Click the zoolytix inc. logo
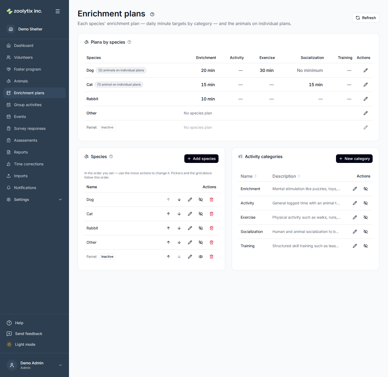388x377 pixels. pos(24,11)
